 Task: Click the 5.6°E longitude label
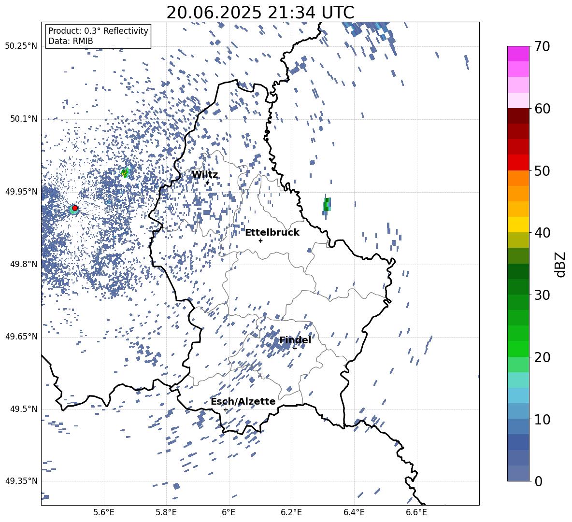click(x=104, y=512)
